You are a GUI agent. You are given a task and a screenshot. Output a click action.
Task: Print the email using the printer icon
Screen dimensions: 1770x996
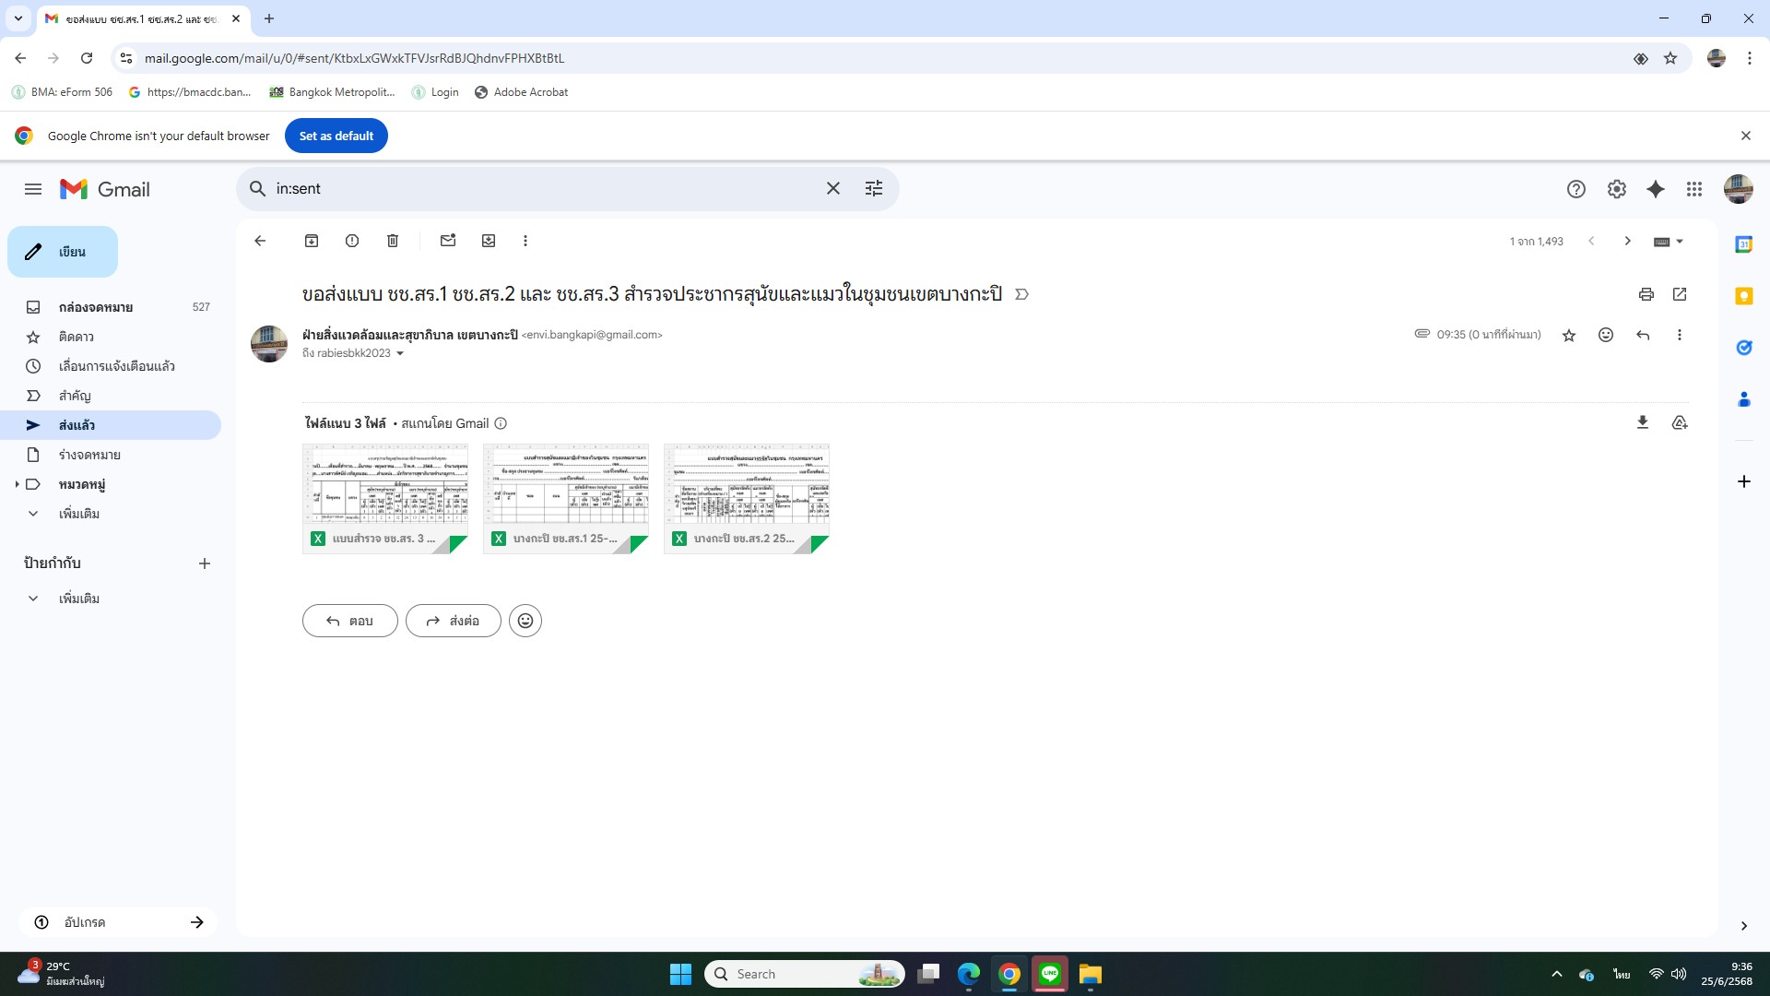click(1646, 294)
